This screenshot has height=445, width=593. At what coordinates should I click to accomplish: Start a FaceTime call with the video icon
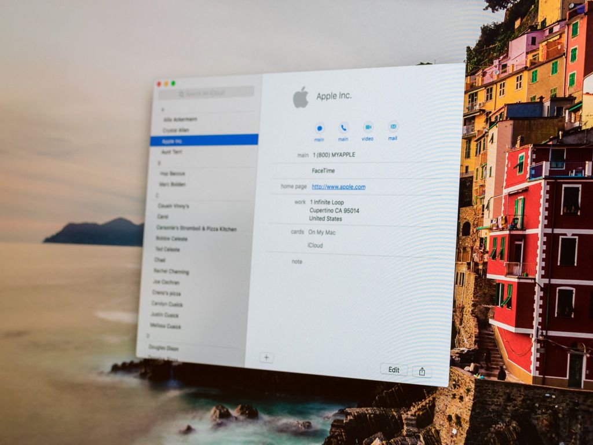369,128
